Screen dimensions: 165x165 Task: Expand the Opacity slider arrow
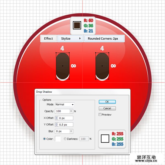coord(71,111)
